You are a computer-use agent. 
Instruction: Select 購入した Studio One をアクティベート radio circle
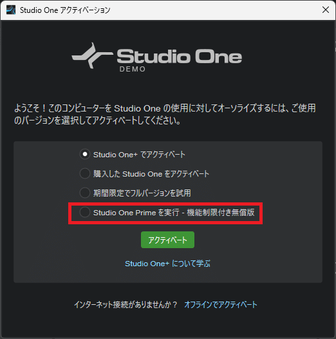coord(85,173)
